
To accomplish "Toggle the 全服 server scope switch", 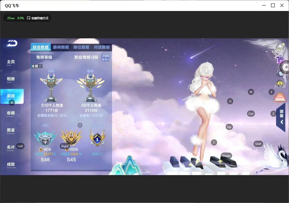I will [x=37, y=66].
